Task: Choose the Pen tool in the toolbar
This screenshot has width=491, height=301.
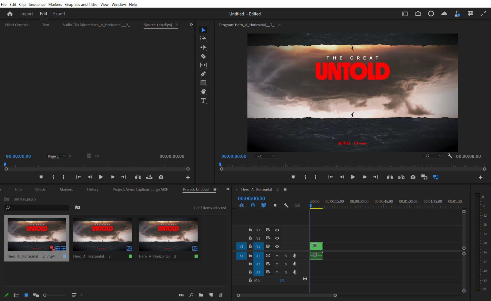Action: 203,74
